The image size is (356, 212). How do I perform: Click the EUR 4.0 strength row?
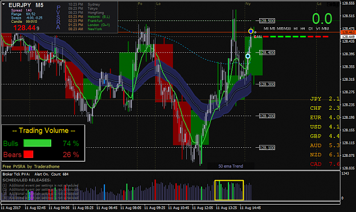pyautogui.click(x=325, y=118)
